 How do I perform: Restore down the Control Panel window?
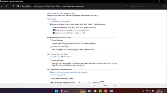click(159, 1)
